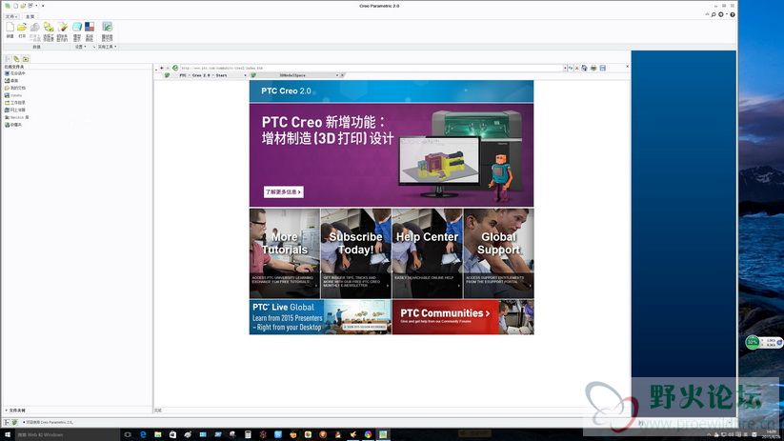Switch to the 3DModelSpace browser tab

(292, 75)
